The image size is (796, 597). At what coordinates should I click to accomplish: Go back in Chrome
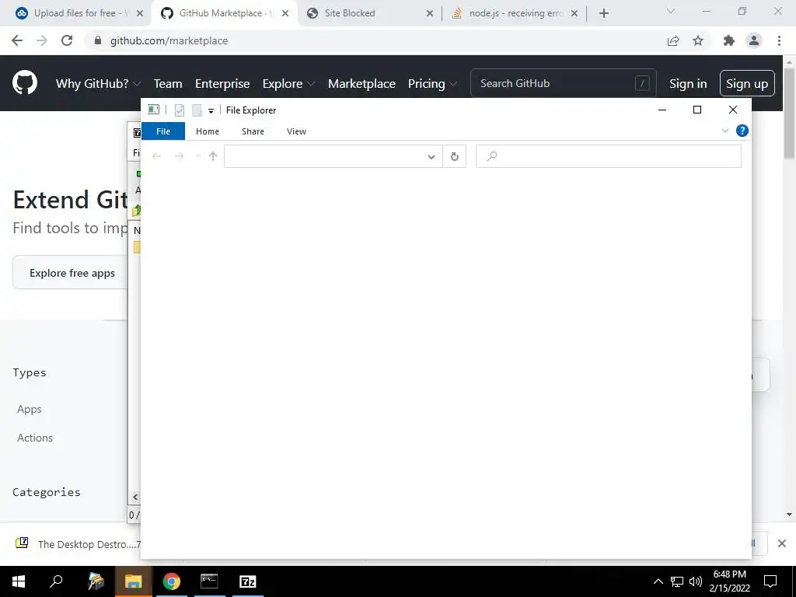point(17,40)
